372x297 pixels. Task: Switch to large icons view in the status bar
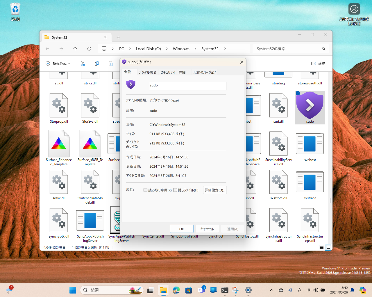328,247
